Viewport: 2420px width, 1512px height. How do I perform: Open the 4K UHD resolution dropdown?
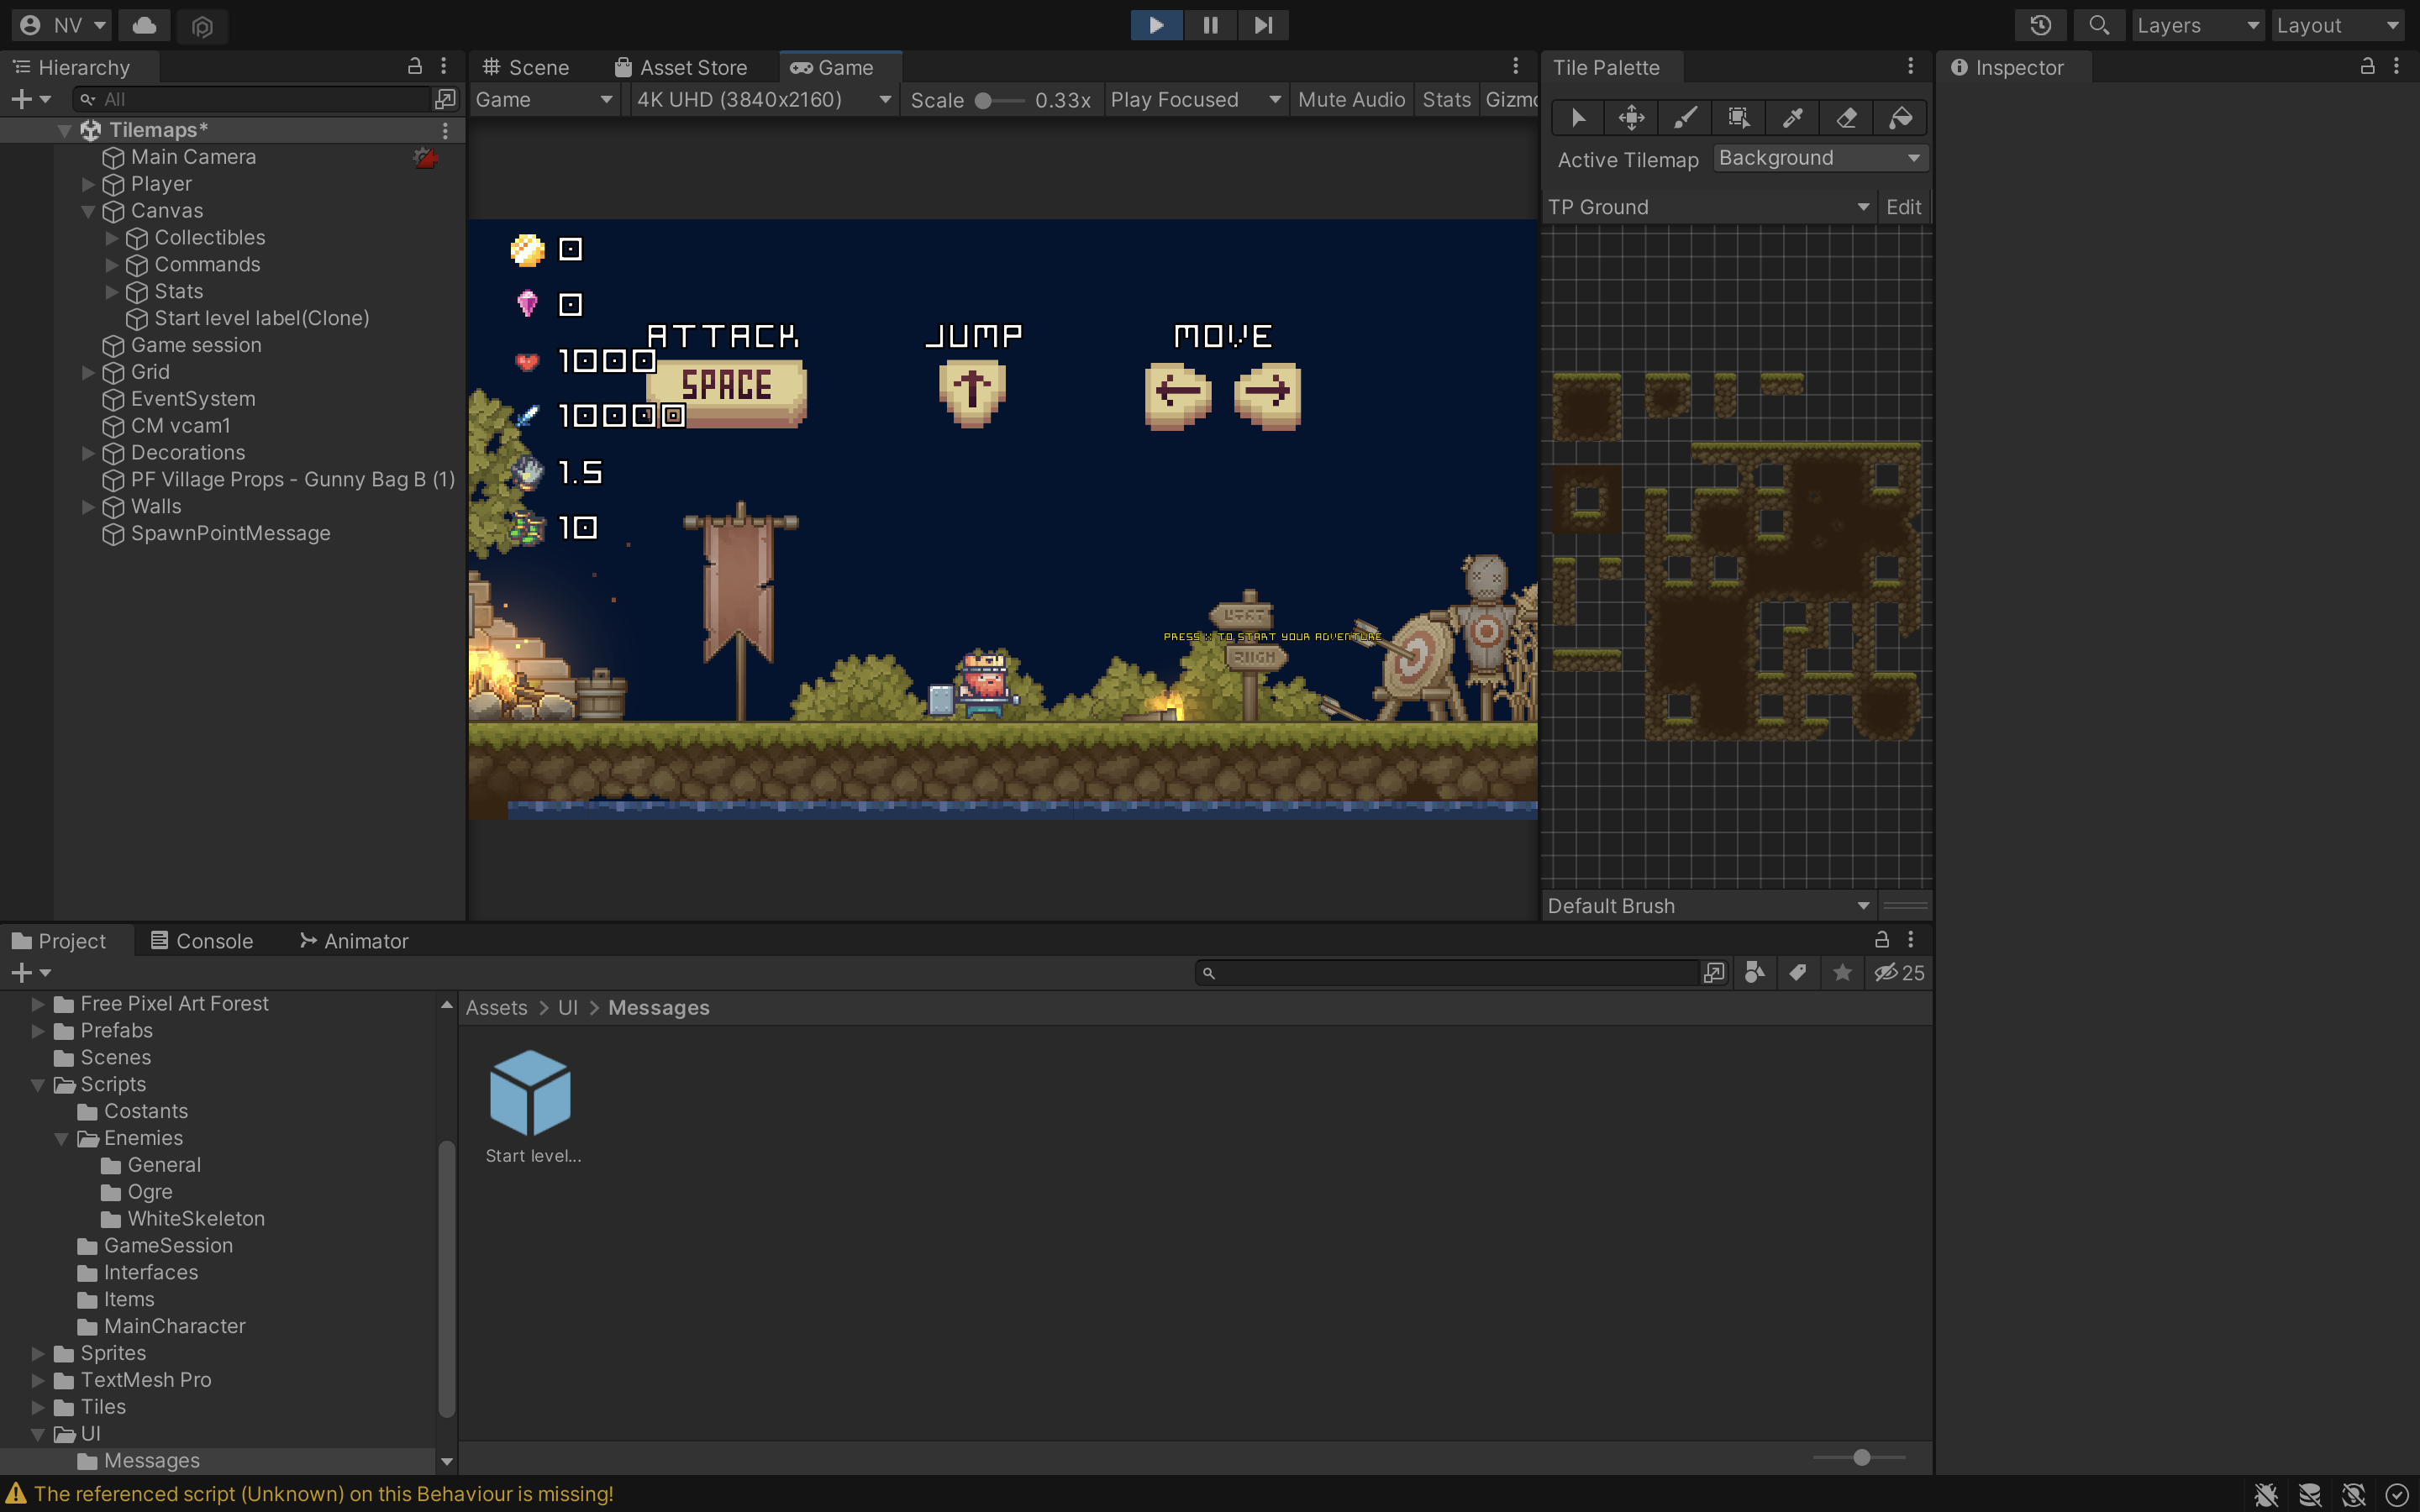point(763,99)
